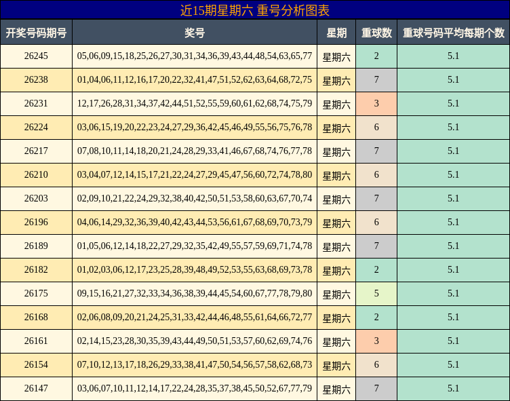
Task: Click the winning numbers beginning 03,04,07,12
Action: tap(195, 175)
